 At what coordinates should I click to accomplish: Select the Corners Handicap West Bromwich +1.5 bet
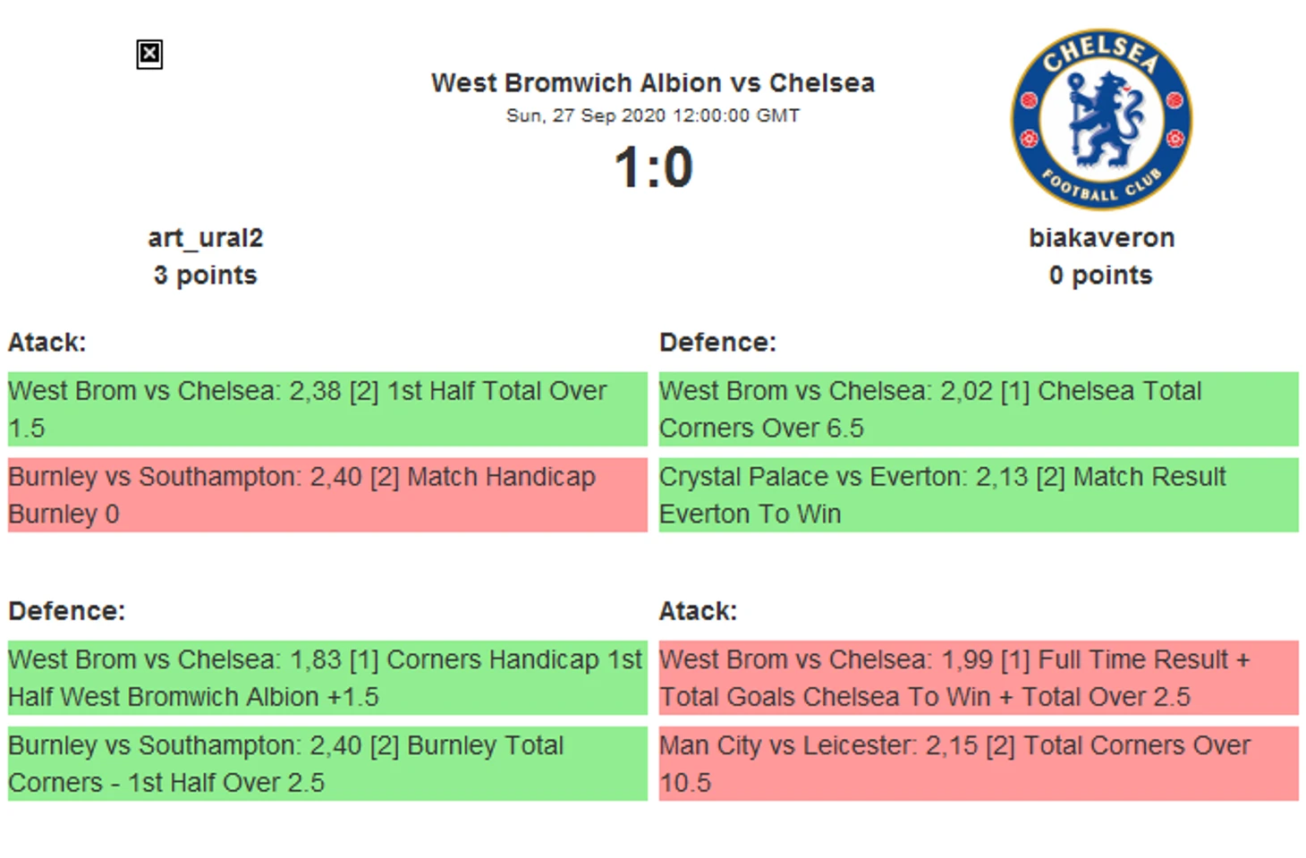[327, 677]
